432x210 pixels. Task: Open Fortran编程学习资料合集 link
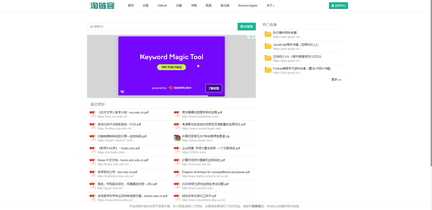pyautogui.click(x=303, y=68)
